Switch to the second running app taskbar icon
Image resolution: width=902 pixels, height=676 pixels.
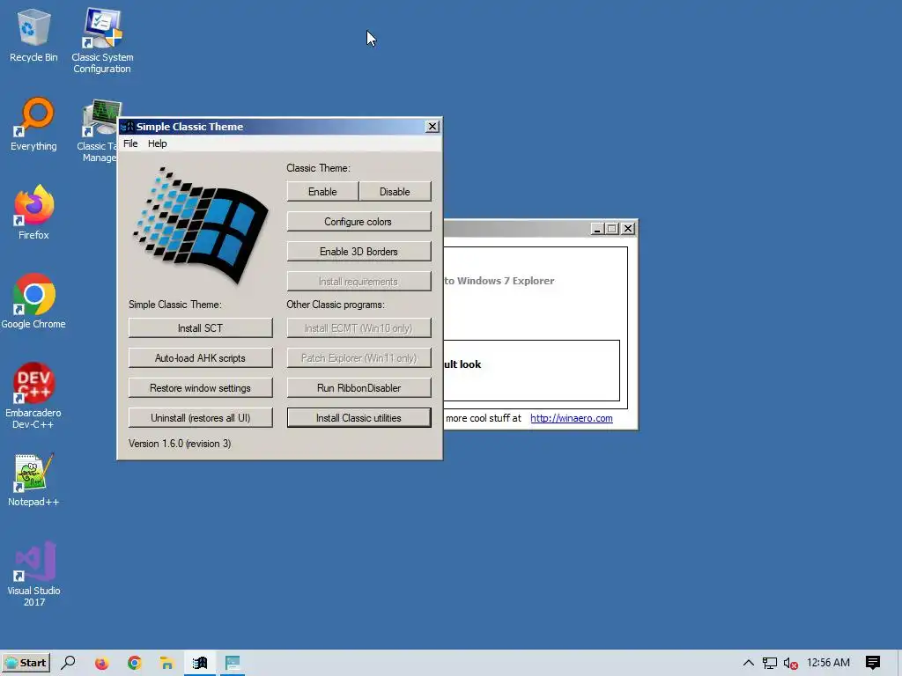coord(233,663)
